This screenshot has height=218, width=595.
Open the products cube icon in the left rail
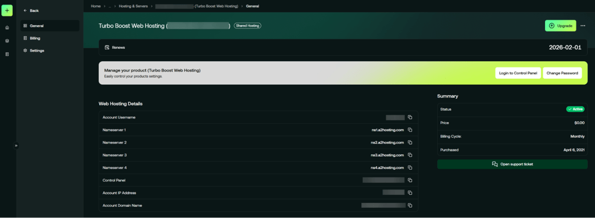pyautogui.click(x=7, y=41)
